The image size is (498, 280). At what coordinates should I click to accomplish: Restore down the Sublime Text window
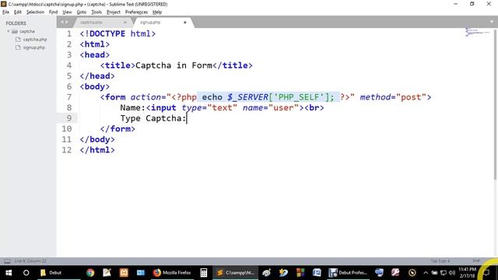[x=472, y=4]
